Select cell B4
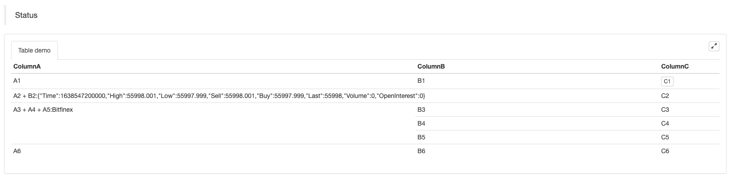731x179 pixels. [x=422, y=123]
